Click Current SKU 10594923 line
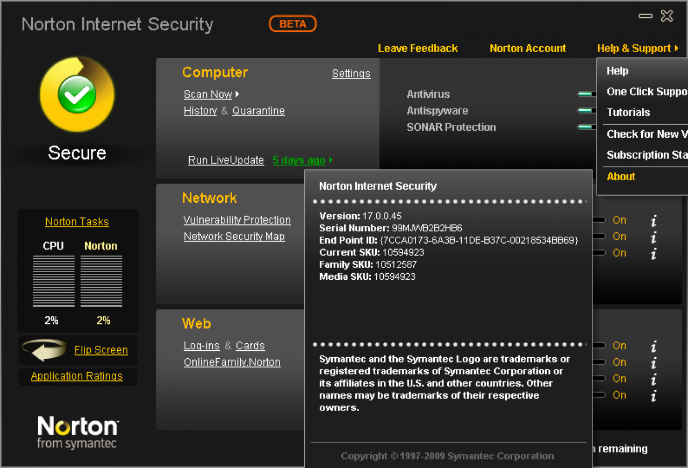The height and width of the screenshot is (468, 688). tap(372, 252)
